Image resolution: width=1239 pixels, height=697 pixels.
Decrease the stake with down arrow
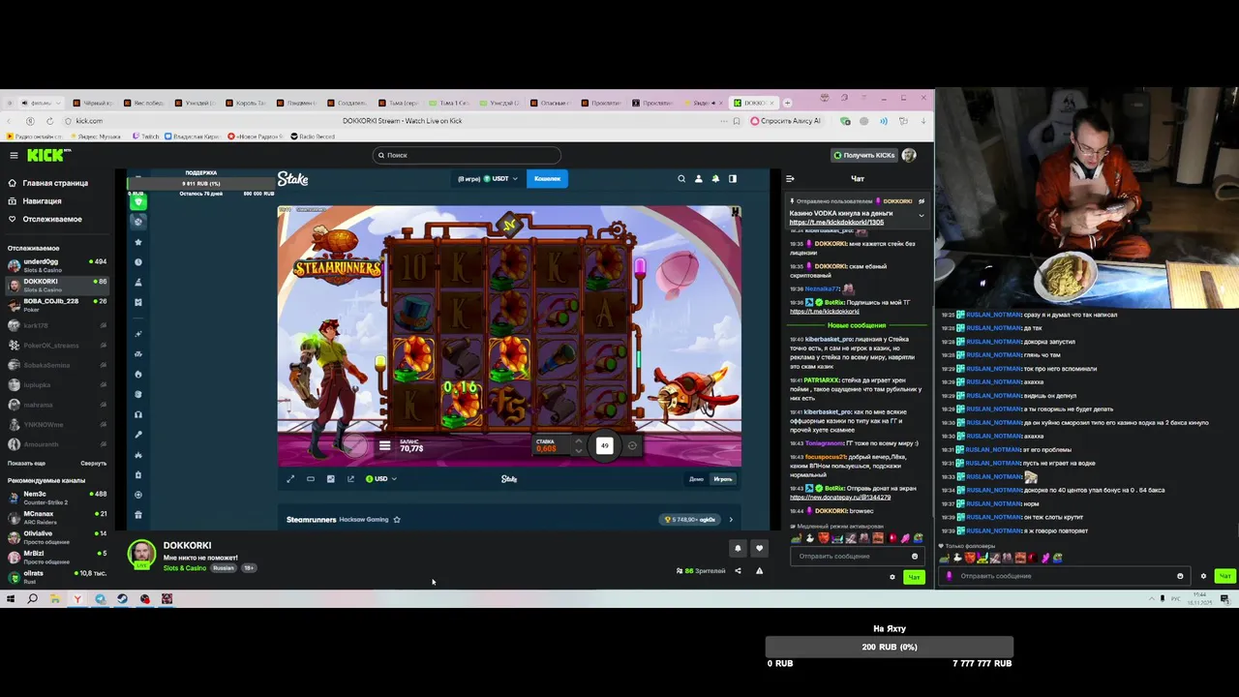(x=578, y=450)
